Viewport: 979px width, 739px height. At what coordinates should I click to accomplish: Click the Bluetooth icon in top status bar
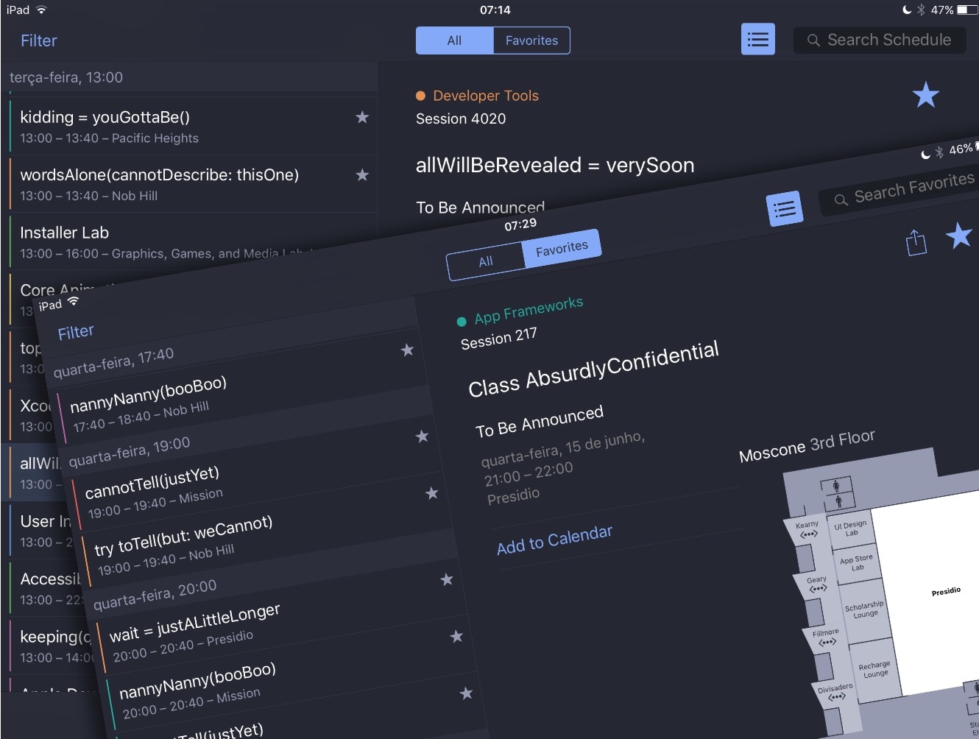coord(921,10)
